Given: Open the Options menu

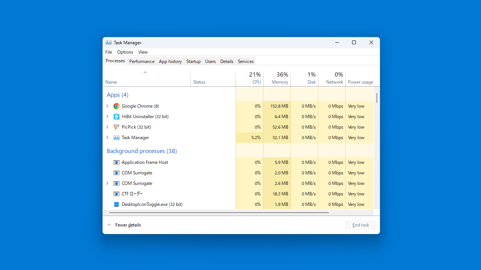Looking at the screenshot, I should click(125, 52).
